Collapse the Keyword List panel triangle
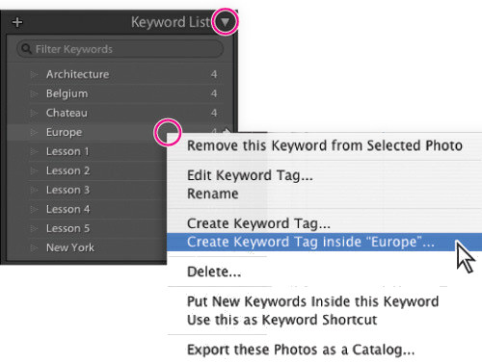Viewport: 482px width, 363px height. pyautogui.click(x=225, y=22)
